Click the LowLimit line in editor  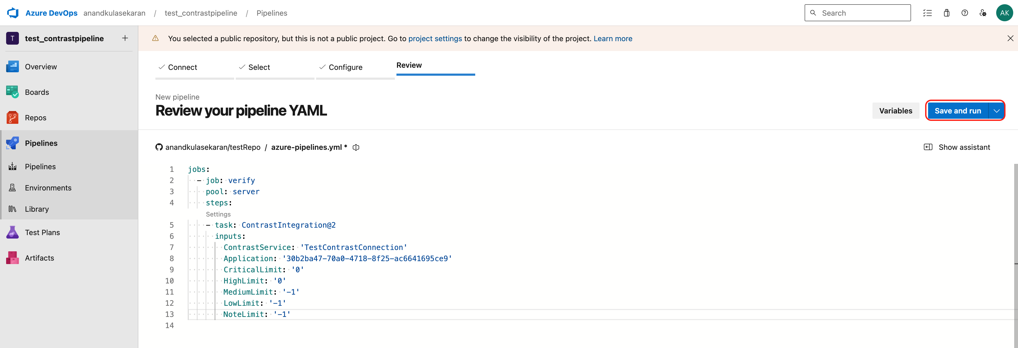254,303
